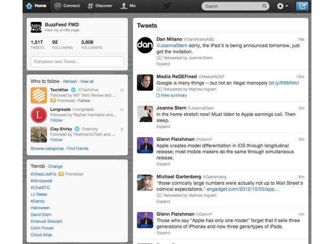Expand Glenn Fleishman's iOS differentiation tweet
This screenshot has height=244, width=334.
(x=163, y=164)
